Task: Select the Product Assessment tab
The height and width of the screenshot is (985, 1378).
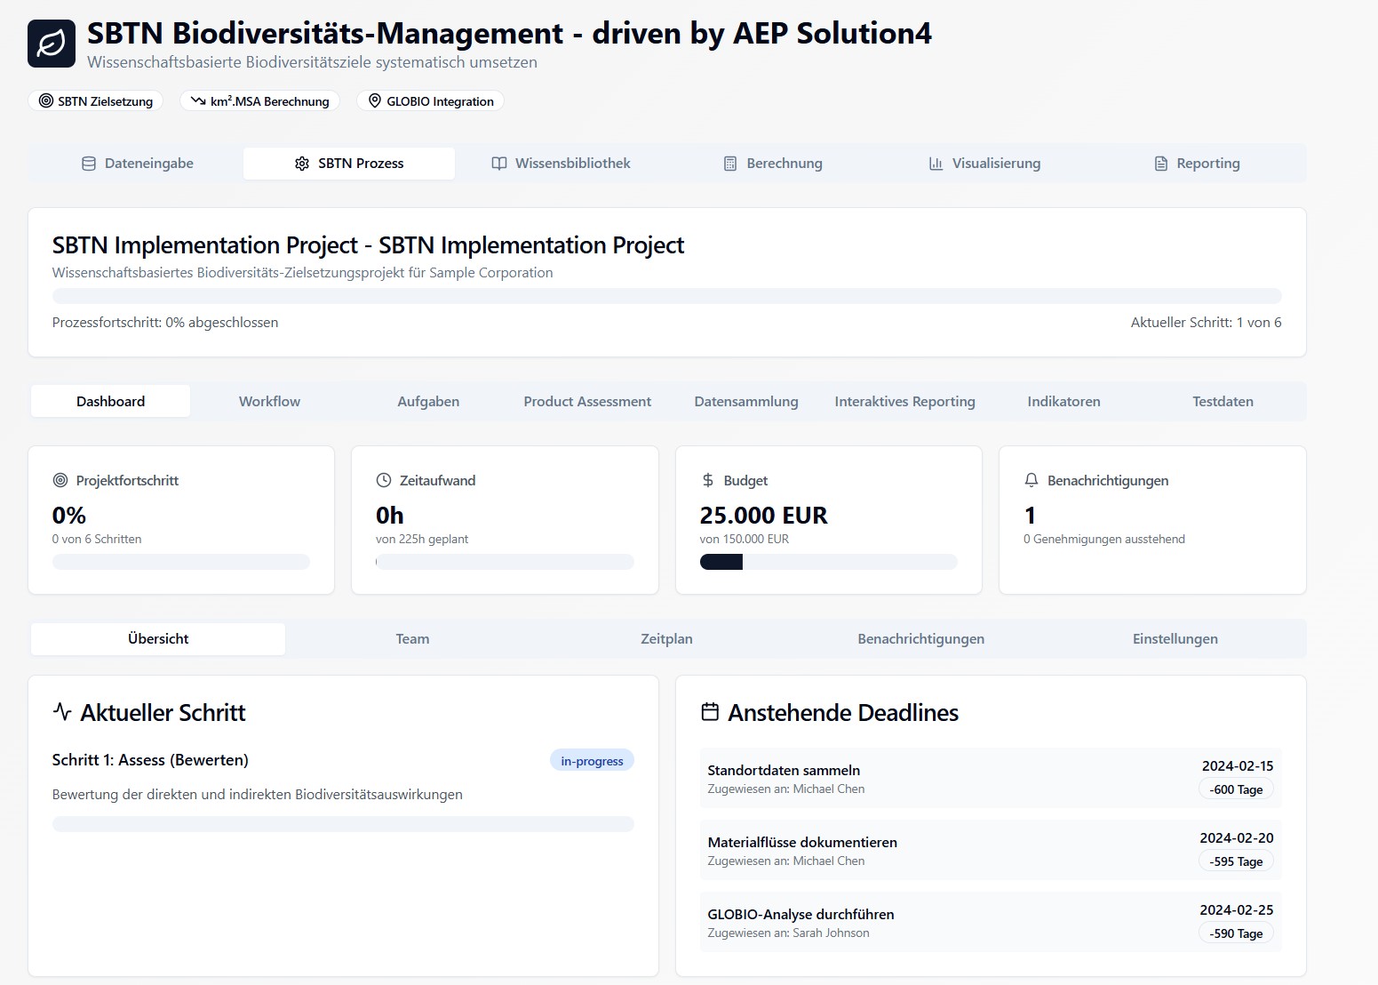Action: pos(587,402)
